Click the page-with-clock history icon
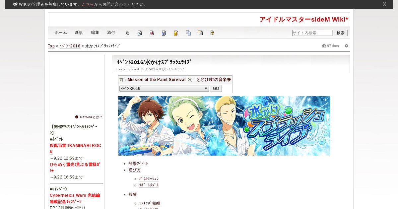 [x=140, y=33]
